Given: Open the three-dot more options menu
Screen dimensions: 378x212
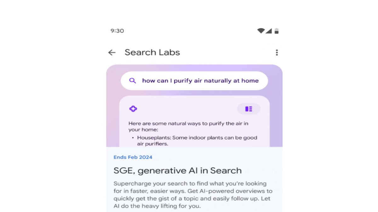Looking at the screenshot, I should 277,52.
